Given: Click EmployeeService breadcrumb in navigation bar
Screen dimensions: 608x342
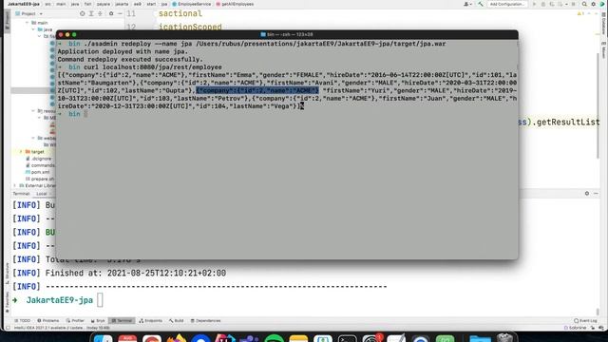Looking at the screenshot, I should coord(192,4).
